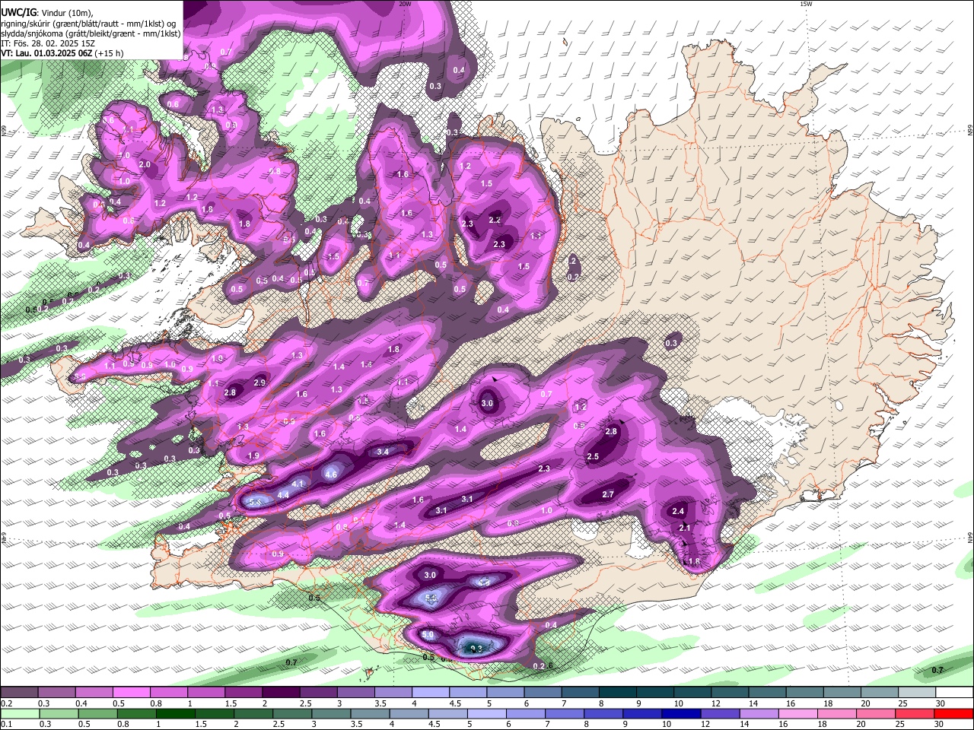Click the '4.4' precipitation value on the map
Screen dimensions: 974x730
[x=283, y=495]
